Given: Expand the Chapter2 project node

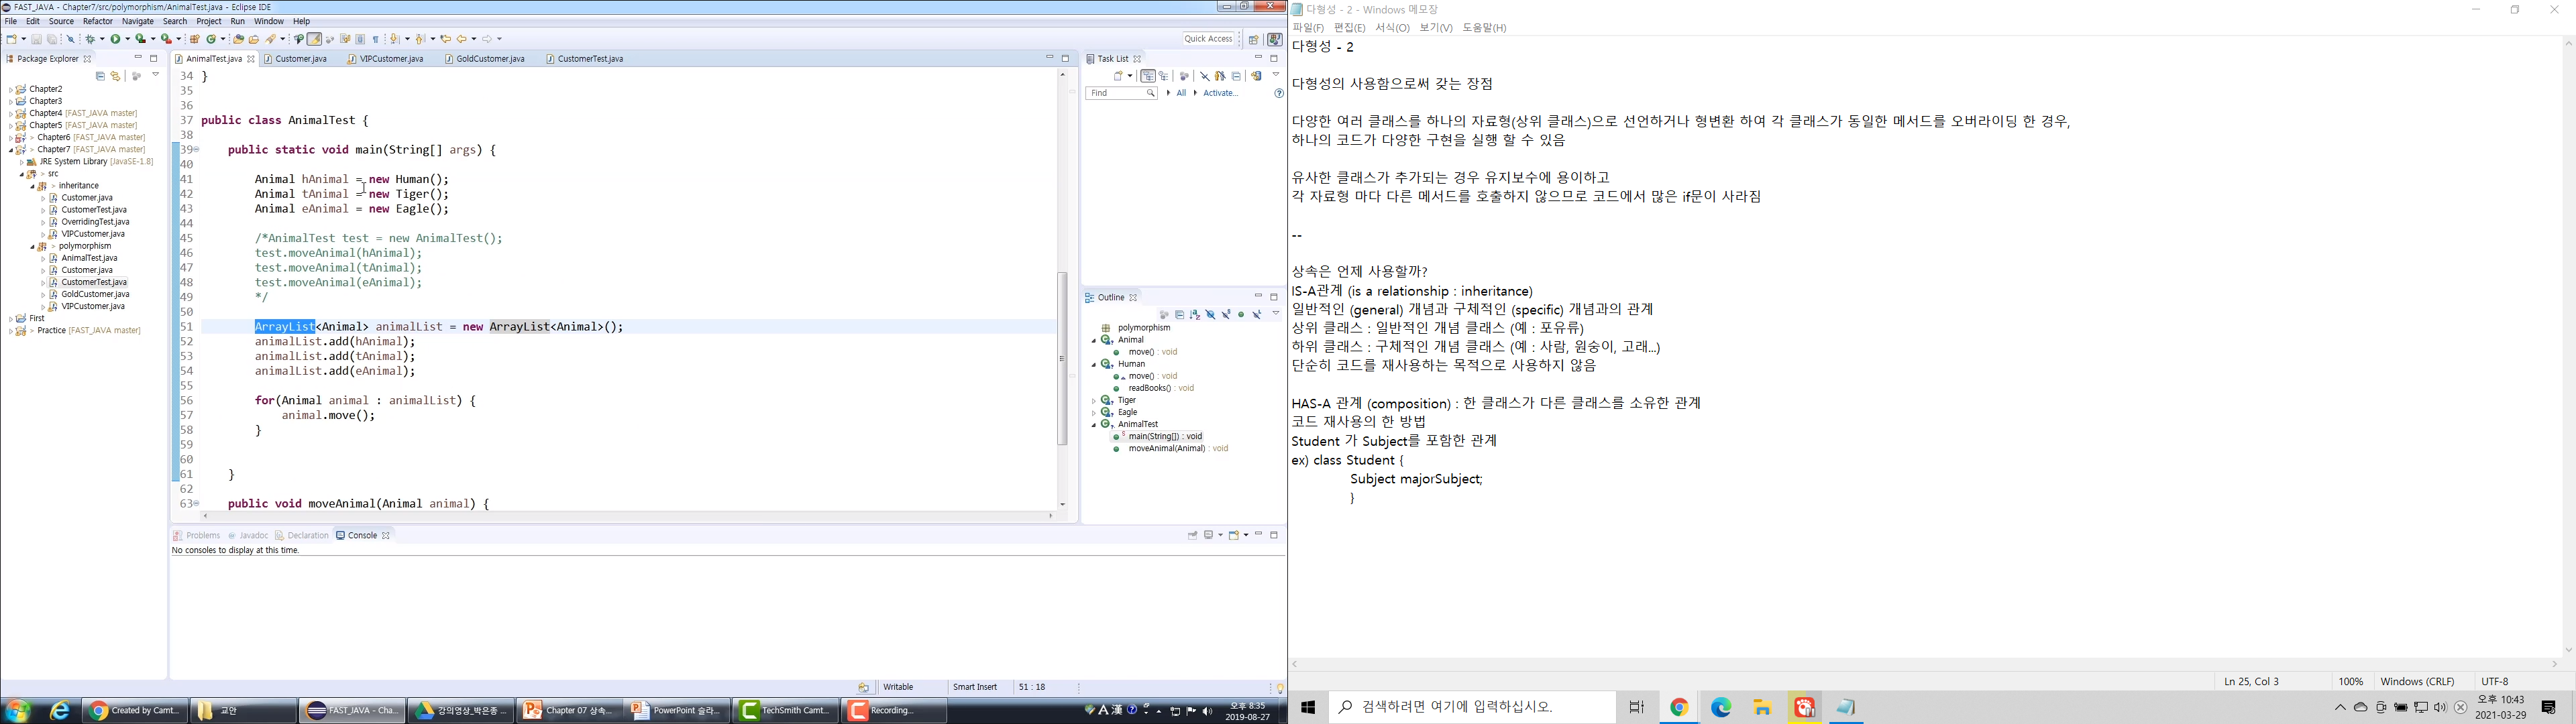Looking at the screenshot, I should click(10, 90).
